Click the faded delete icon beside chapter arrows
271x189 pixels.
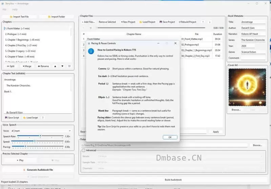click(69, 66)
